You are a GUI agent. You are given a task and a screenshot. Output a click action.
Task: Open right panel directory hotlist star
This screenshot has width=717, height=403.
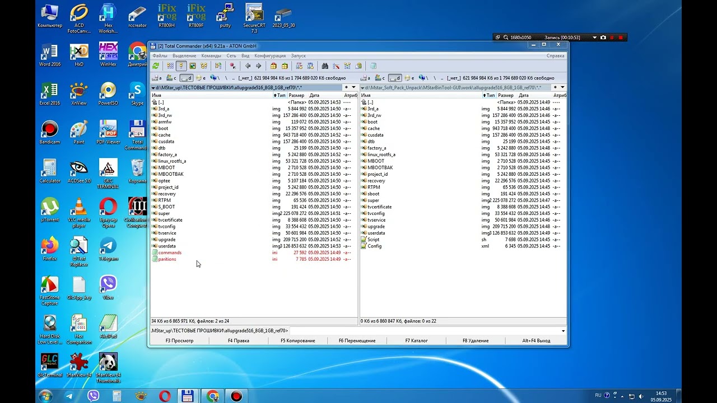click(555, 87)
